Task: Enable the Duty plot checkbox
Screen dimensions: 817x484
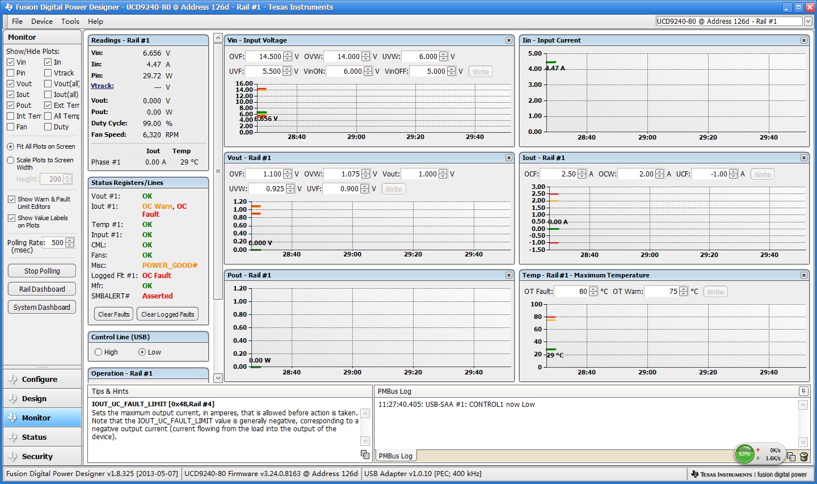Action: (48, 127)
